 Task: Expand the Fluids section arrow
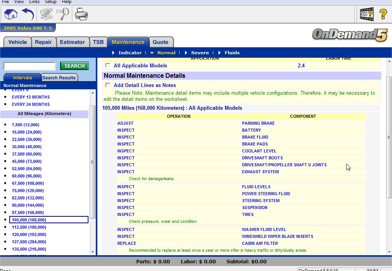[x=219, y=53]
